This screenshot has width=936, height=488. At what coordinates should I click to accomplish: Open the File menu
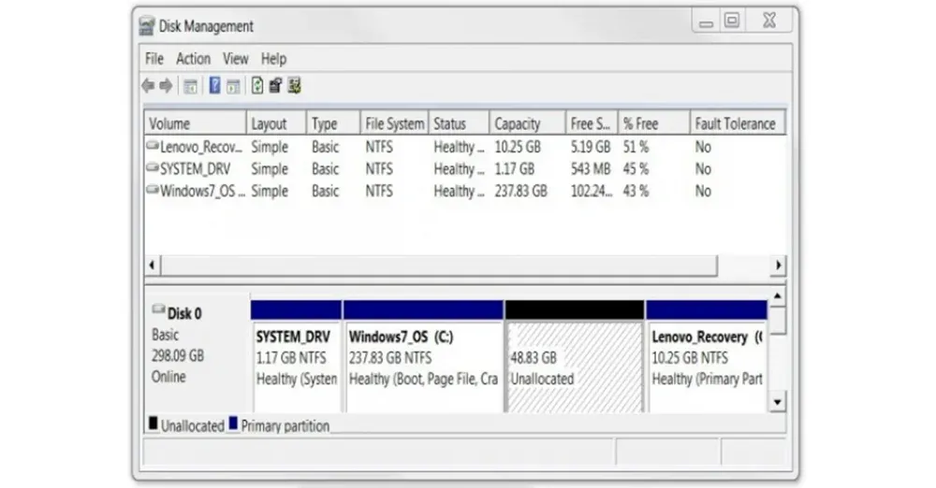pyautogui.click(x=154, y=59)
